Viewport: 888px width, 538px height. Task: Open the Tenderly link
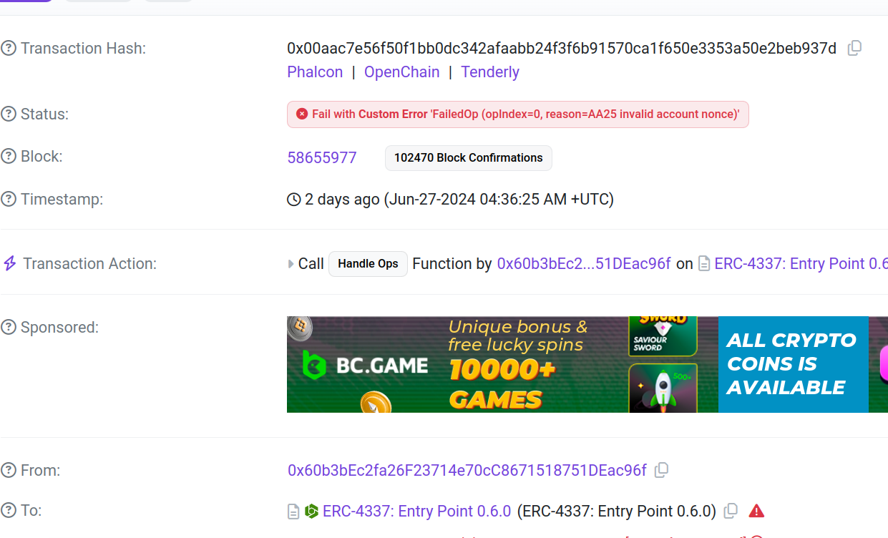click(490, 72)
